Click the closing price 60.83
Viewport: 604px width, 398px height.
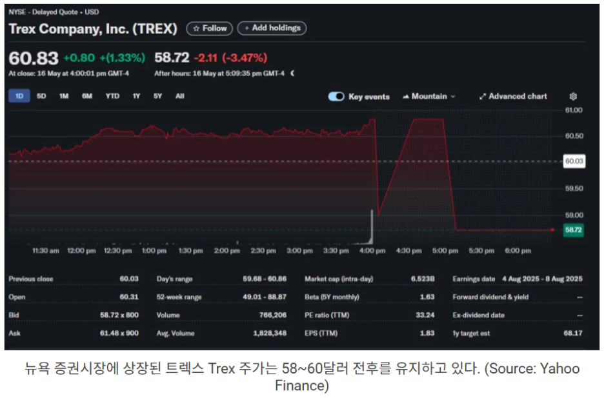pos(34,59)
